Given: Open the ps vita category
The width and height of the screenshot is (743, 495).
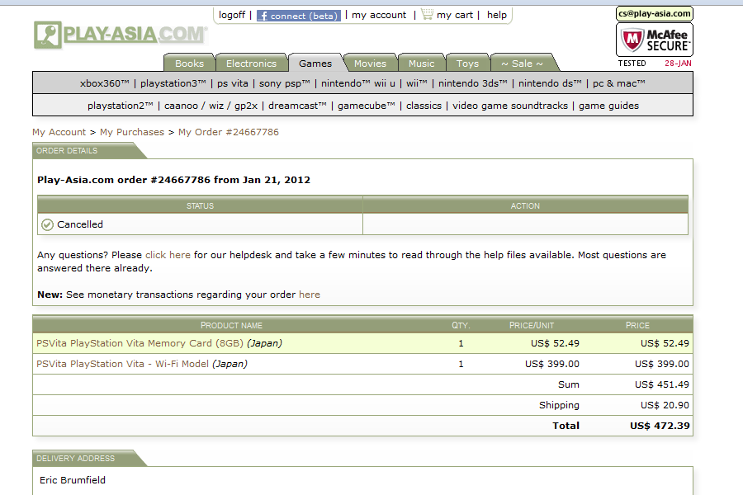Looking at the screenshot, I should tap(232, 83).
